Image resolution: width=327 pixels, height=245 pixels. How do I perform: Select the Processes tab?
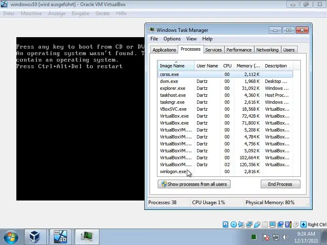point(190,49)
